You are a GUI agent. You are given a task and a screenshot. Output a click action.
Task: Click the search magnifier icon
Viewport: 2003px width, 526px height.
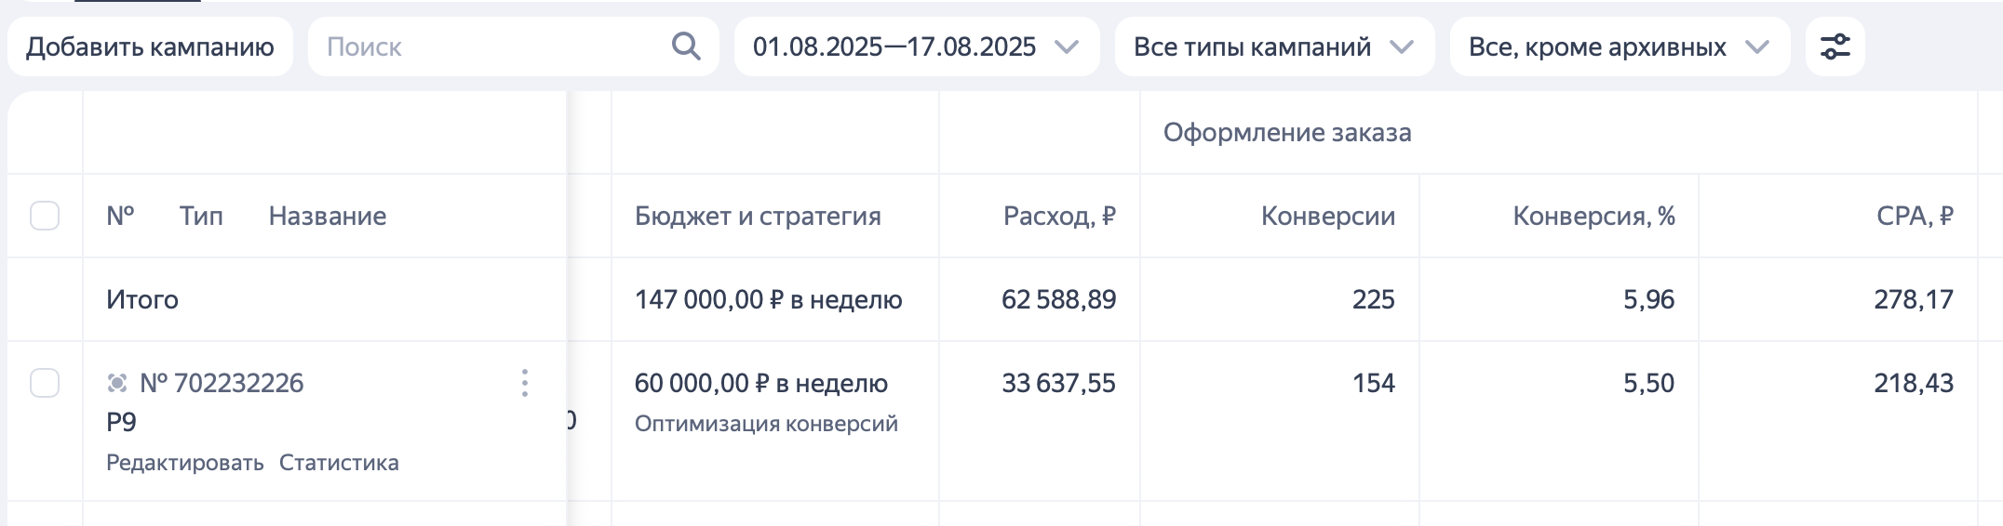click(686, 46)
